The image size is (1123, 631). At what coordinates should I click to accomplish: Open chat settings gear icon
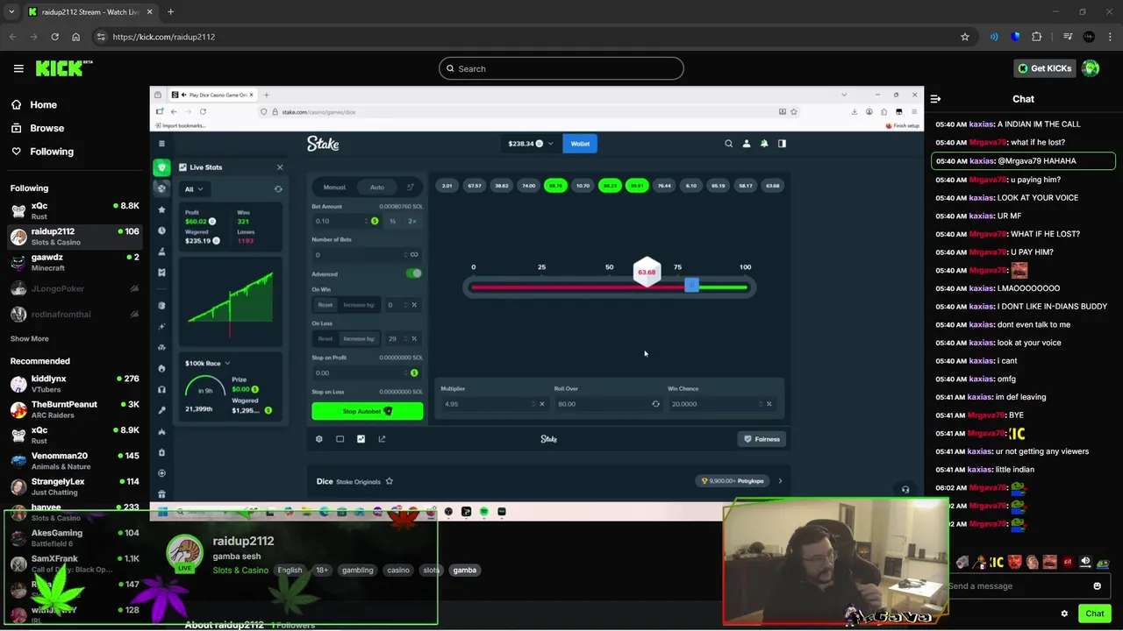point(1064,613)
